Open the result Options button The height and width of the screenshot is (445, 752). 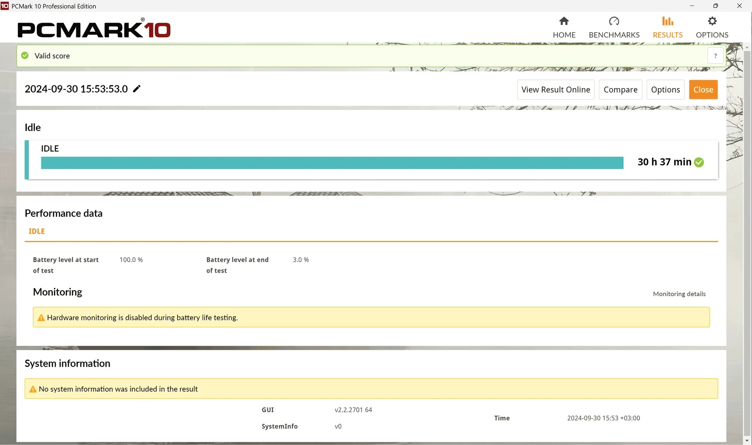point(665,90)
